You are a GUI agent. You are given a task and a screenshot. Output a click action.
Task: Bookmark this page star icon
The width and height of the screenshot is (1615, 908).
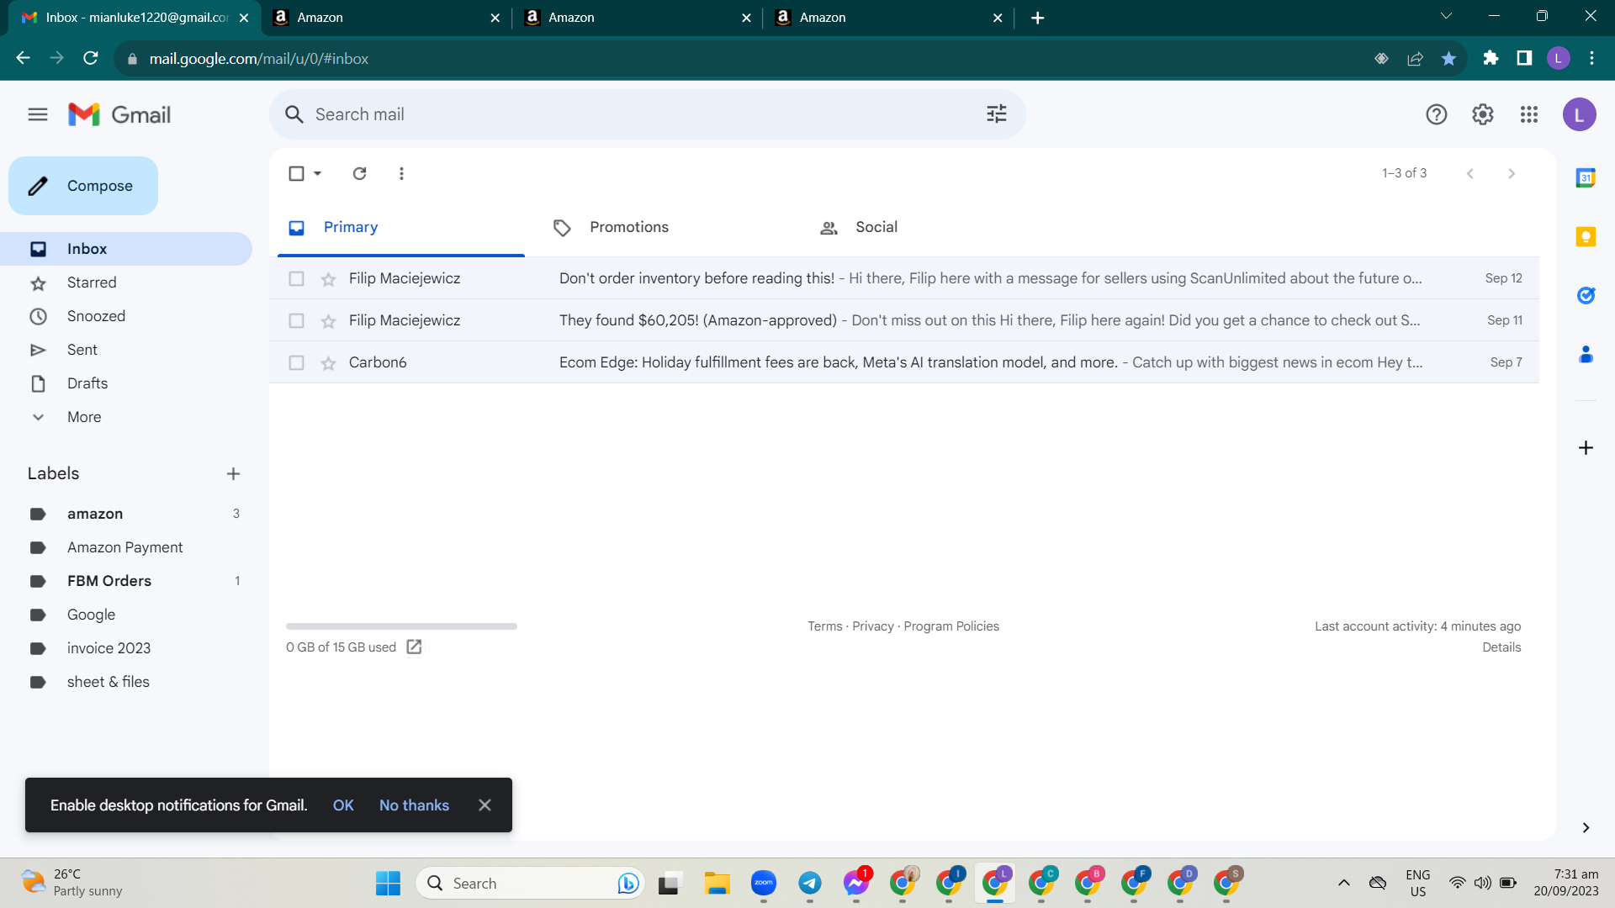(1448, 59)
